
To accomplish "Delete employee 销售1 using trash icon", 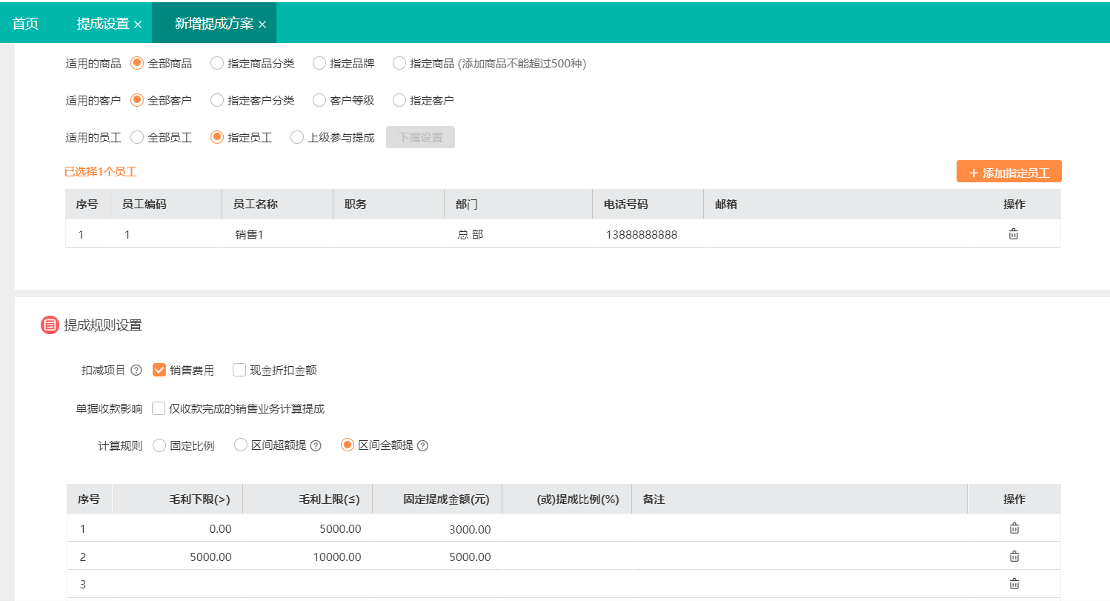I will point(1013,235).
